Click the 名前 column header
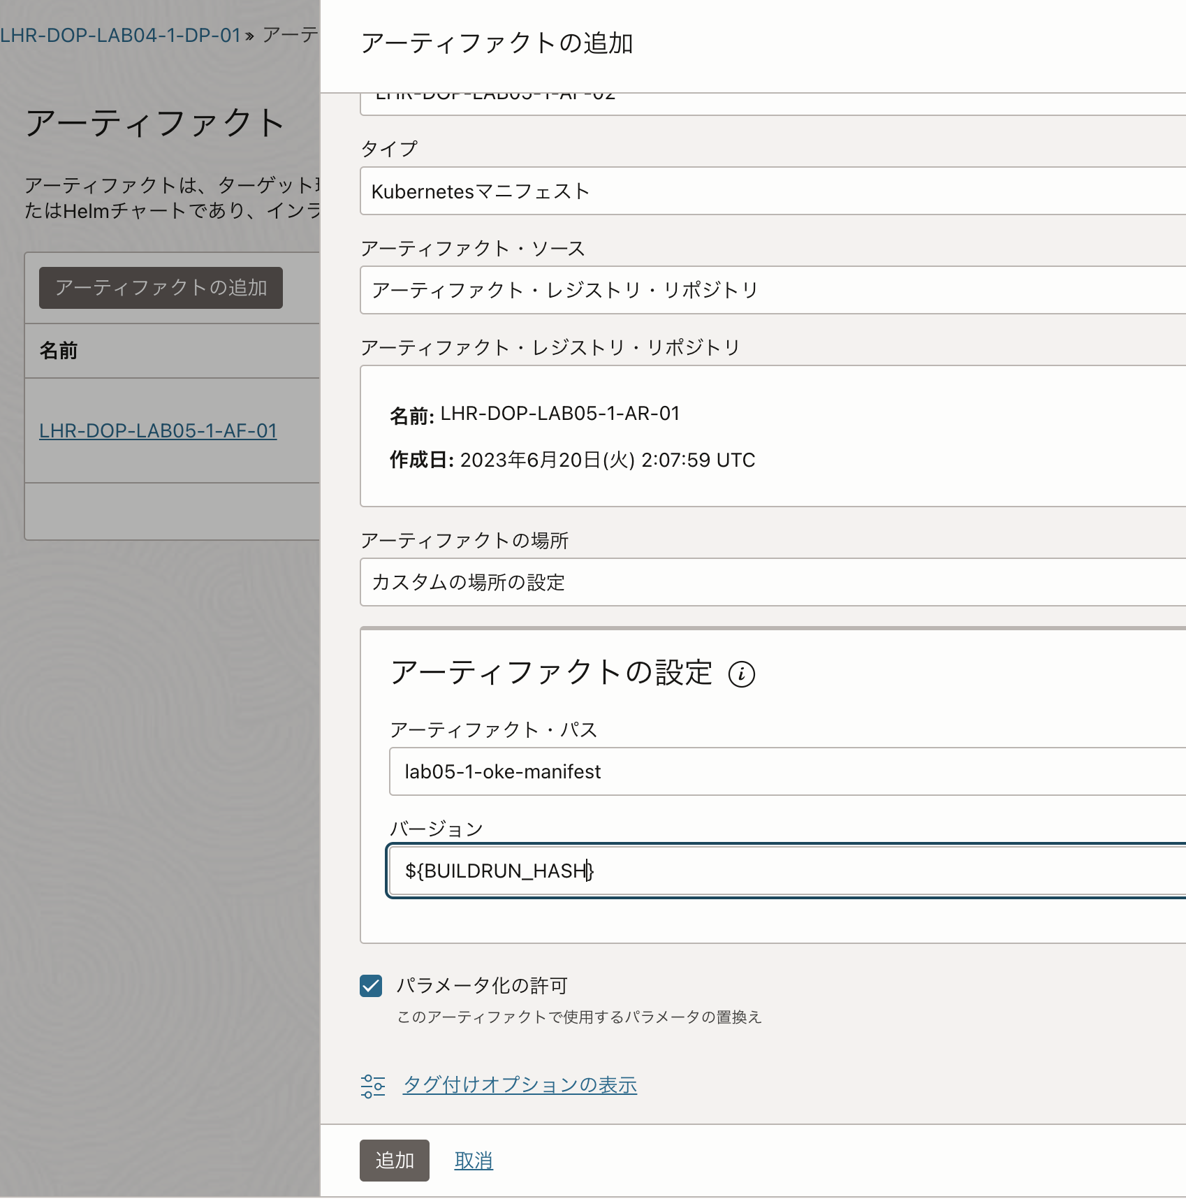 (x=57, y=351)
